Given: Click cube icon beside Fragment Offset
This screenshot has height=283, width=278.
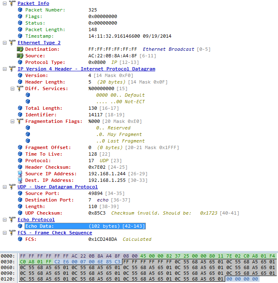Looking at the screenshot, I should pyautogui.click(x=20, y=147).
